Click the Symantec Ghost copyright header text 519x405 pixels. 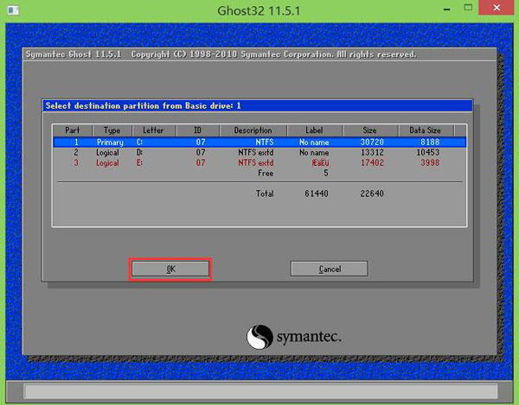click(221, 54)
